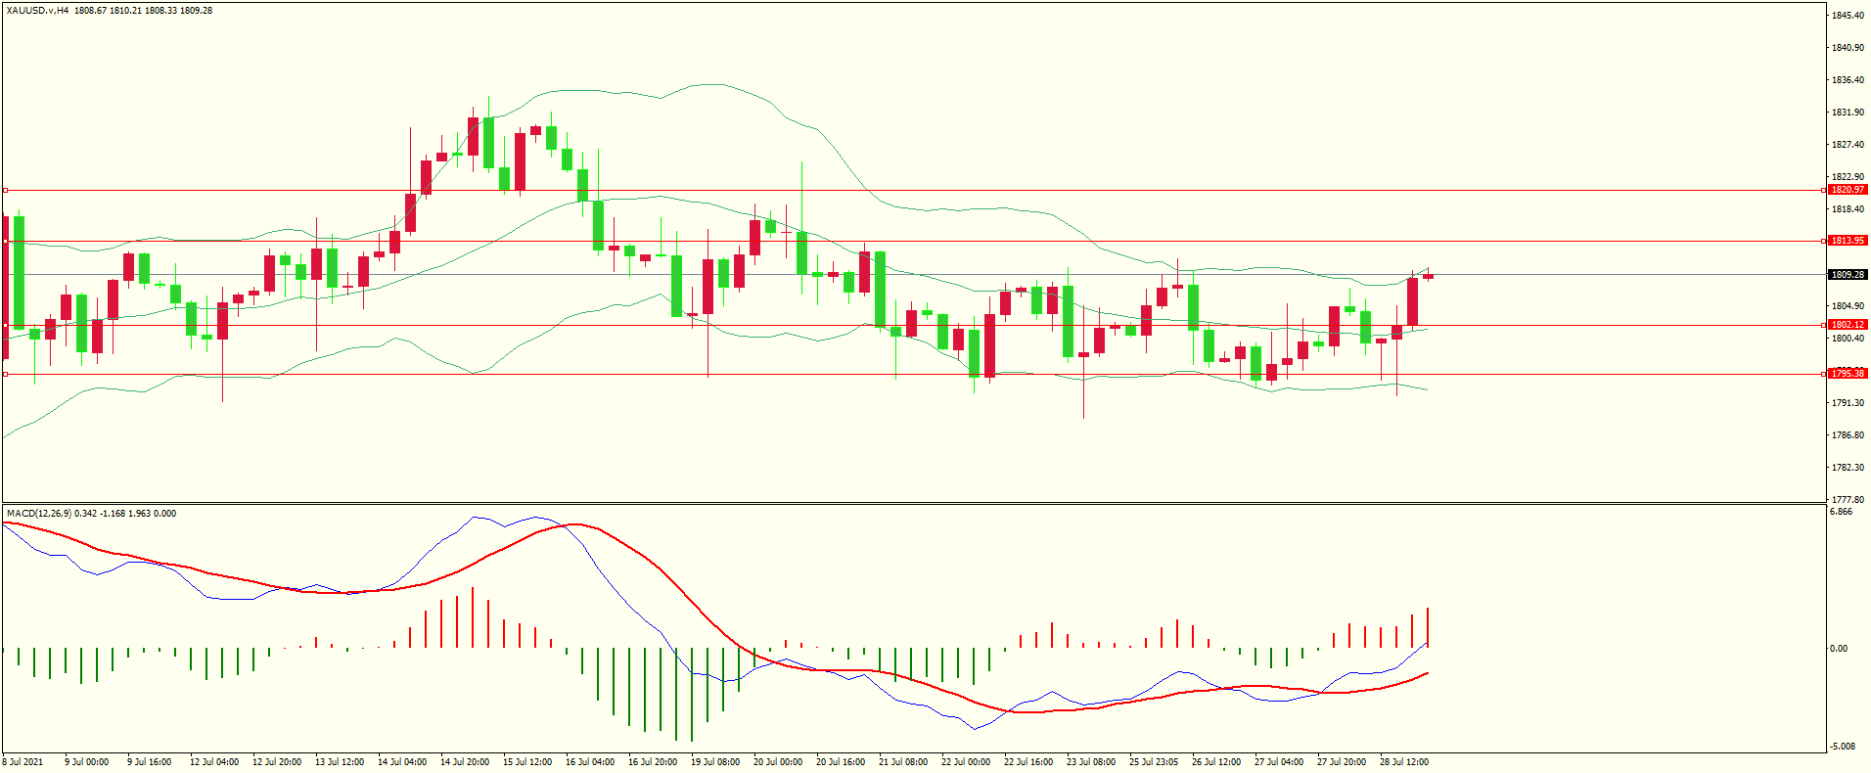1871x773 pixels.
Task: Click the 1820.97 horizontal line price tag
Action: [x=1847, y=190]
